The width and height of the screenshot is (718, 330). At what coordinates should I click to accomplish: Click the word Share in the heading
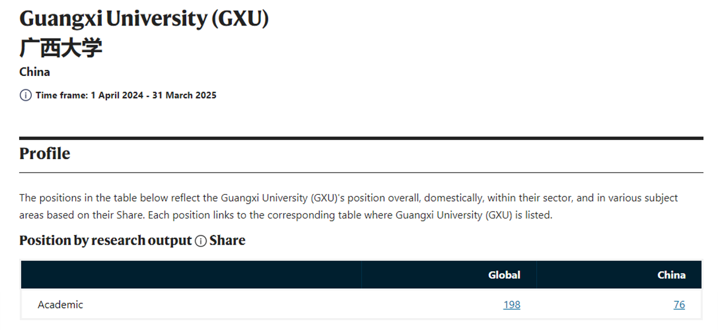point(227,241)
